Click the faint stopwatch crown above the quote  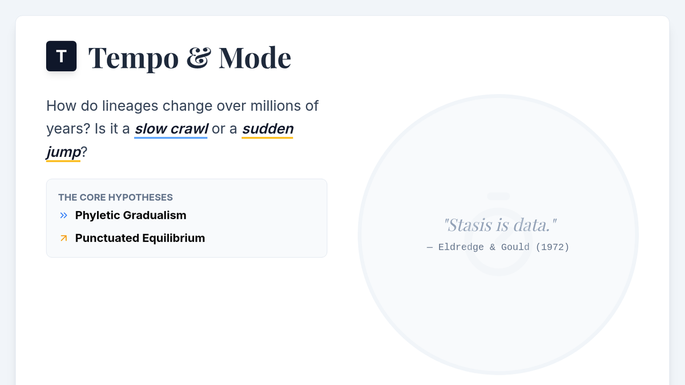(498, 196)
